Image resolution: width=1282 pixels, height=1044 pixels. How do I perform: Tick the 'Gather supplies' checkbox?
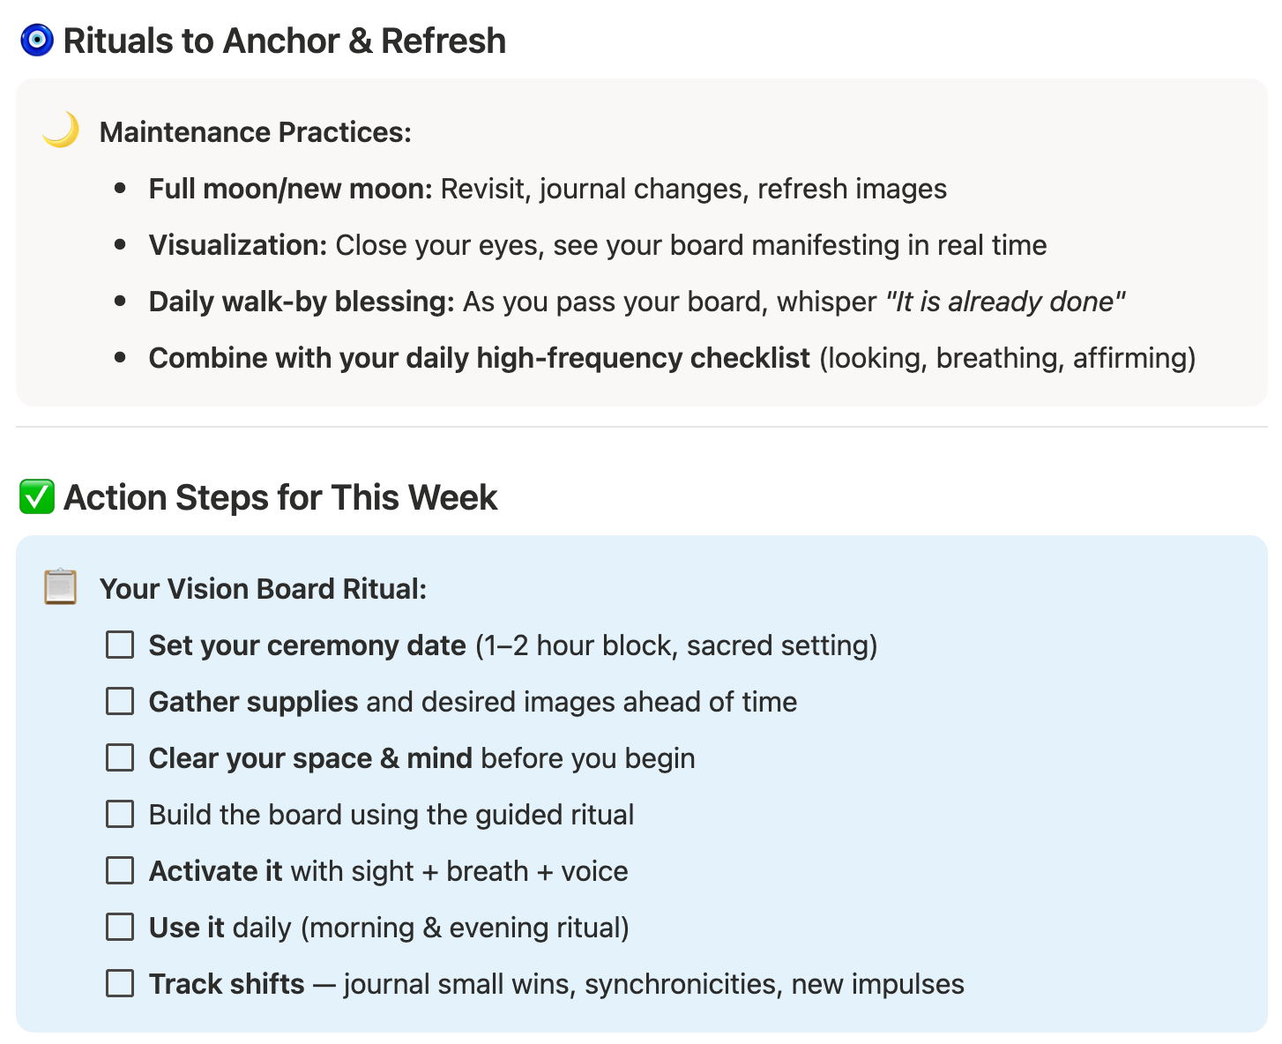120,701
